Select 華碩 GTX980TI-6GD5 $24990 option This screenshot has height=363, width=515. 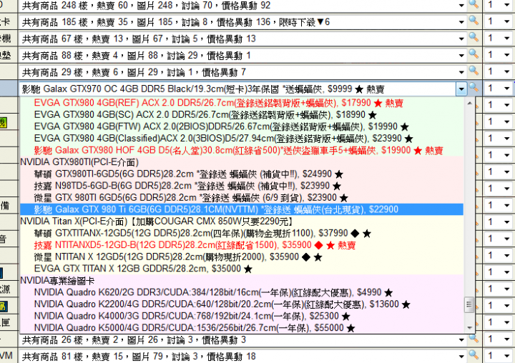point(242,174)
